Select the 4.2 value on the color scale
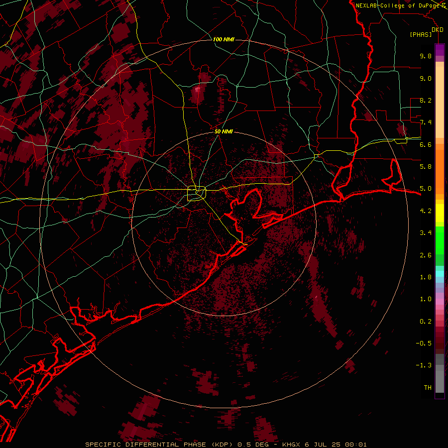 pyautogui.click(x=426, y=211)
